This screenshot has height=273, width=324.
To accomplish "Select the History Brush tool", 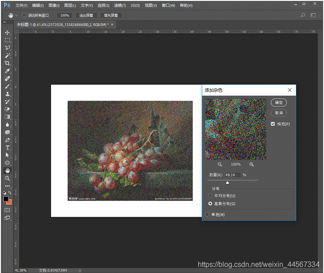I will tap(7, 102).
